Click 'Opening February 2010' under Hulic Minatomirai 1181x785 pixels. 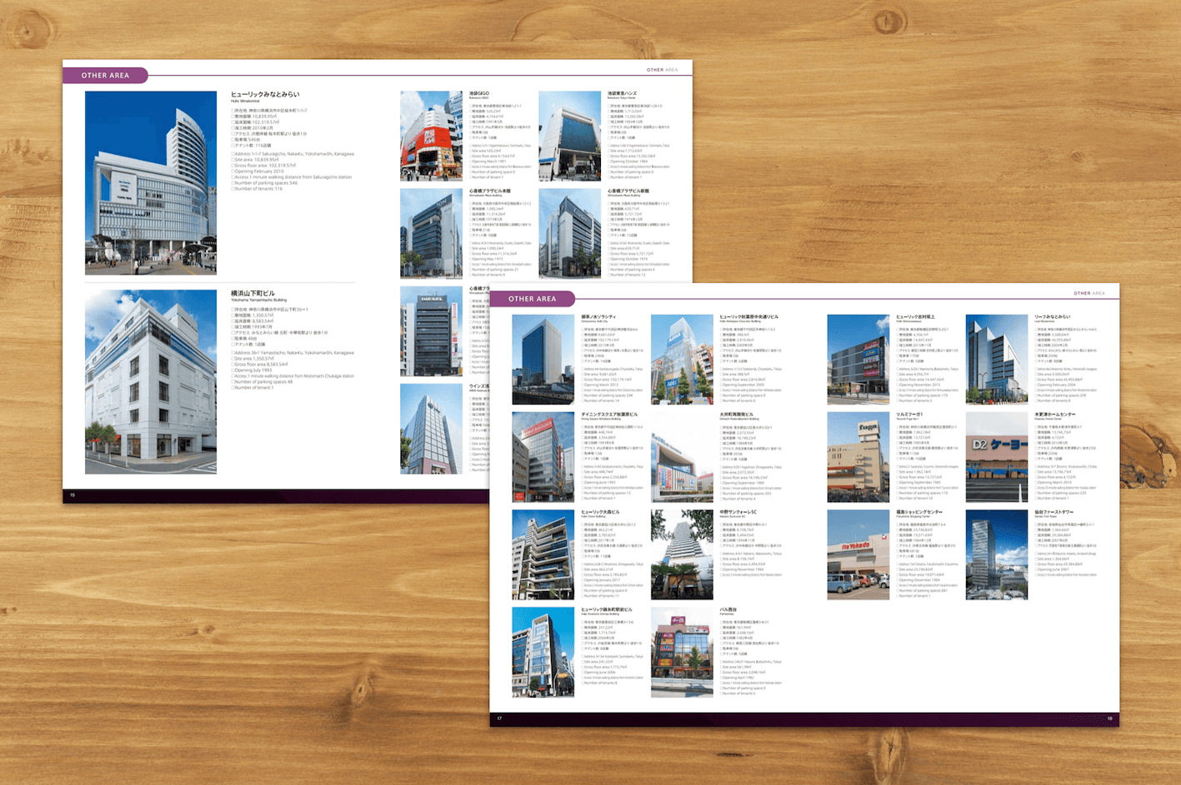click(259, 171)
